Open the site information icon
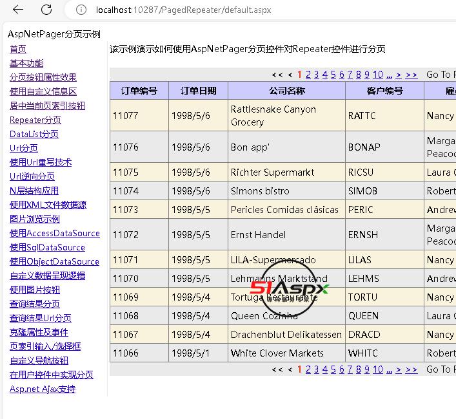This screenshot has width=456, height=419. click(x=81, y=10)
